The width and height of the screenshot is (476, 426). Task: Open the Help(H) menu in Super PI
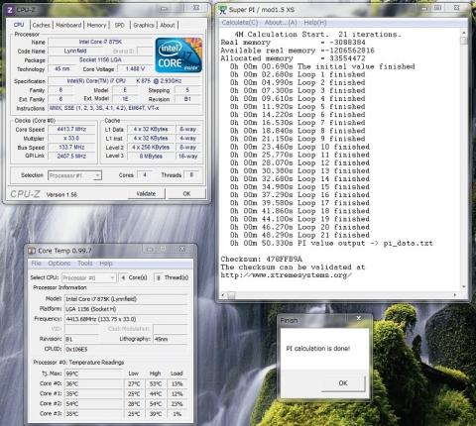point(315,23)
